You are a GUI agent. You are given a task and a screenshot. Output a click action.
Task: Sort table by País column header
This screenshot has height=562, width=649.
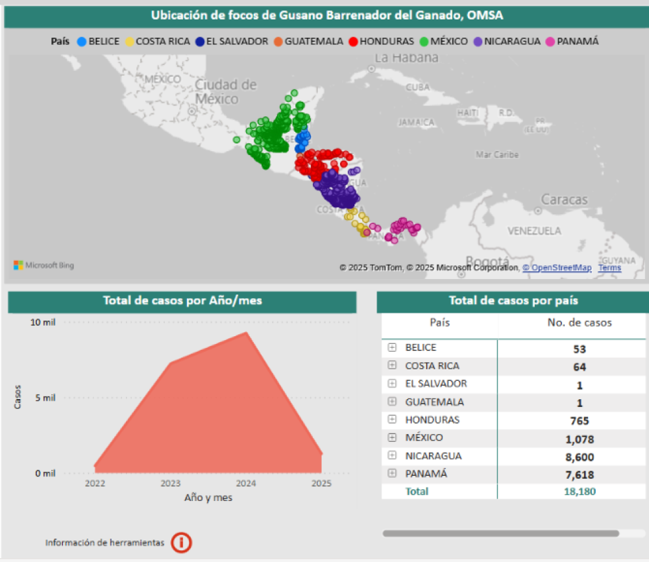439,323
